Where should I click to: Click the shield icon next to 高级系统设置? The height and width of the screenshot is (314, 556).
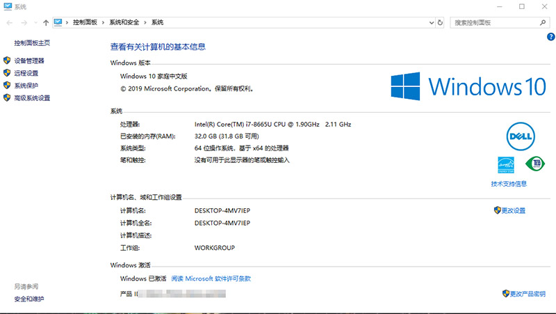7,97
